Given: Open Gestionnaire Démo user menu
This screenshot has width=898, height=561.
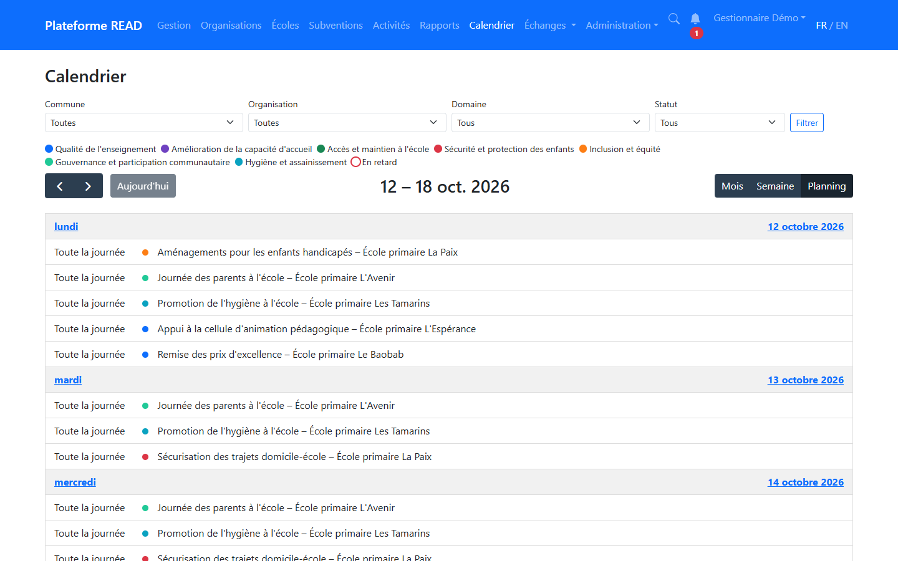Looking at the screenshot, I should pos(760,17).
